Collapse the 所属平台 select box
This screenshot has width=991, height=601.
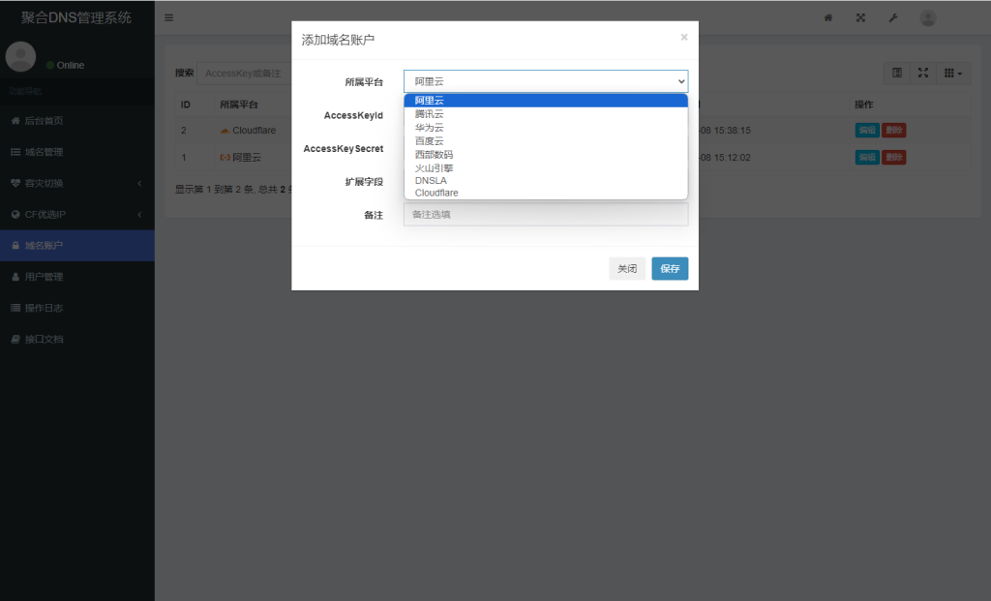click(546, 81)
